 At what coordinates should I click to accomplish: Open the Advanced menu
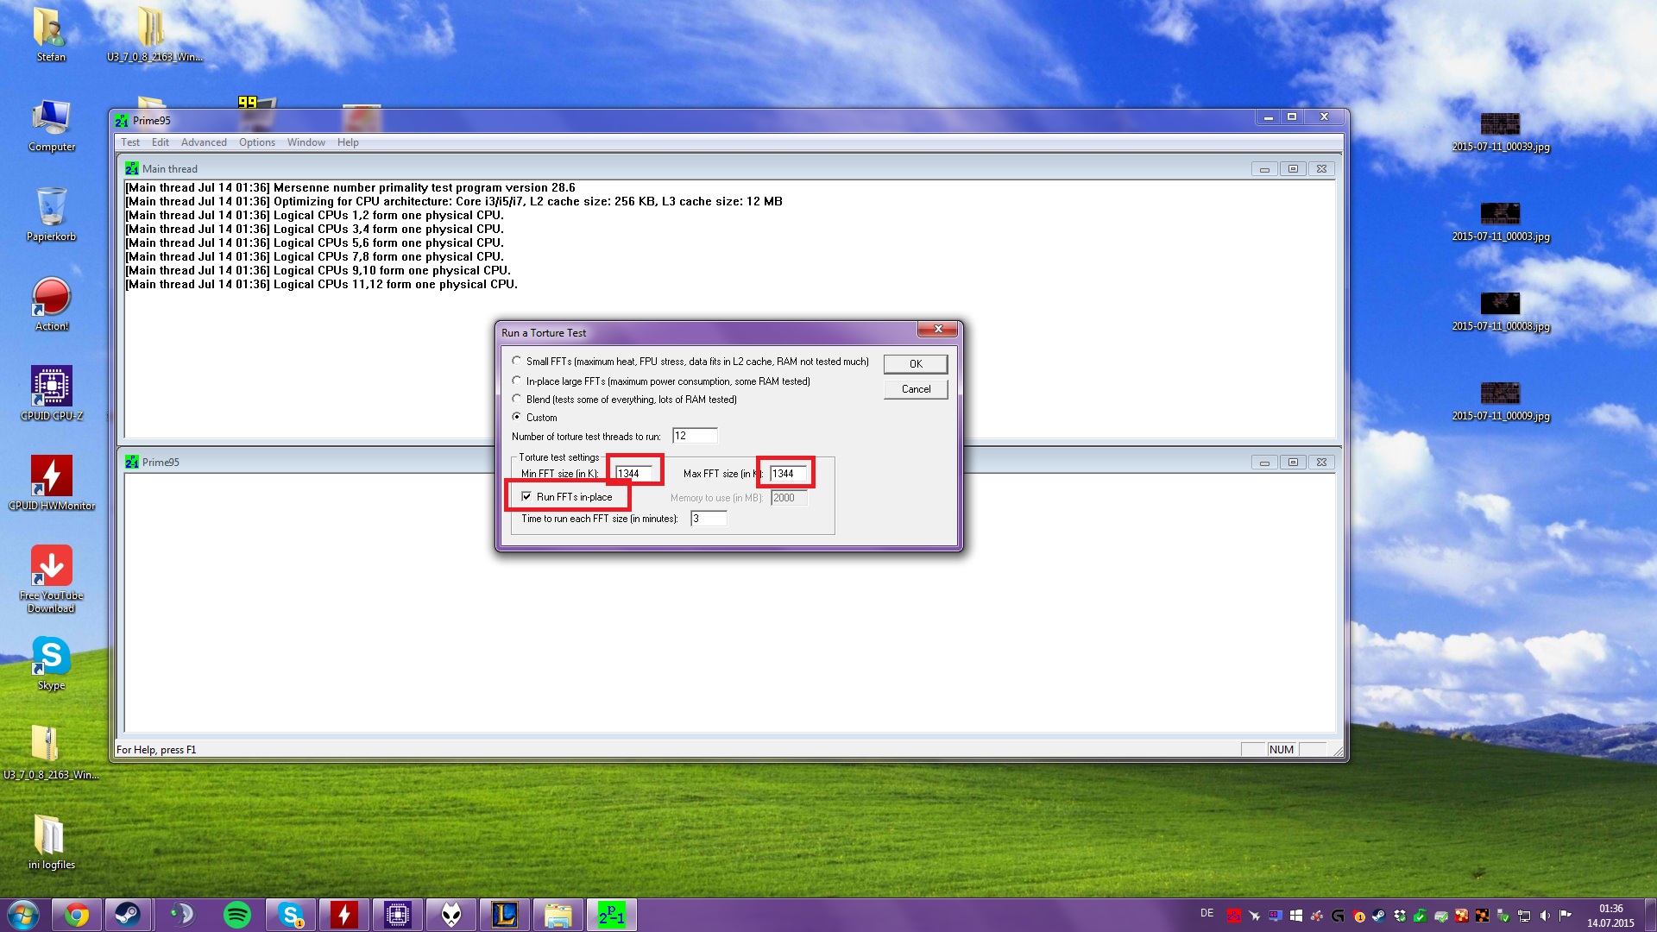[x=204, y=142]
